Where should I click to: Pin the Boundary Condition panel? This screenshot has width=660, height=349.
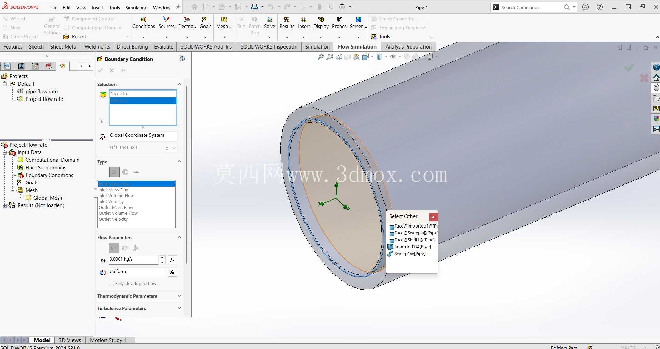[123, 70]
